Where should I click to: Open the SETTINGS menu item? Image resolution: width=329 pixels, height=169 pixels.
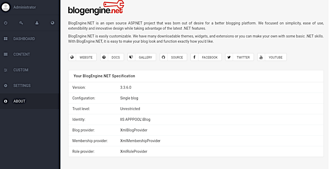tap(30, 86)
